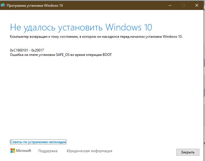The width and height of the screenshot is (205, 161).
Task: Click the Microsoft logo
Action: (21, 151)
